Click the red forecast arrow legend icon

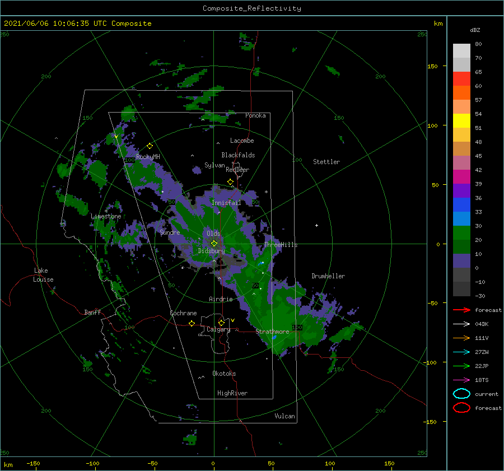[x=461, y=310]
